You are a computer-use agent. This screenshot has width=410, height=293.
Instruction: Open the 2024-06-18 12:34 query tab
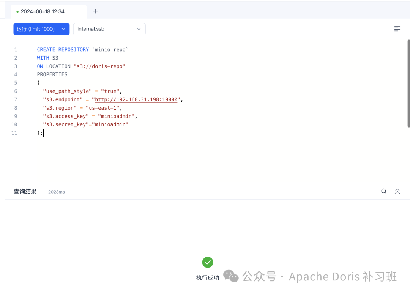tap(48, 11)
